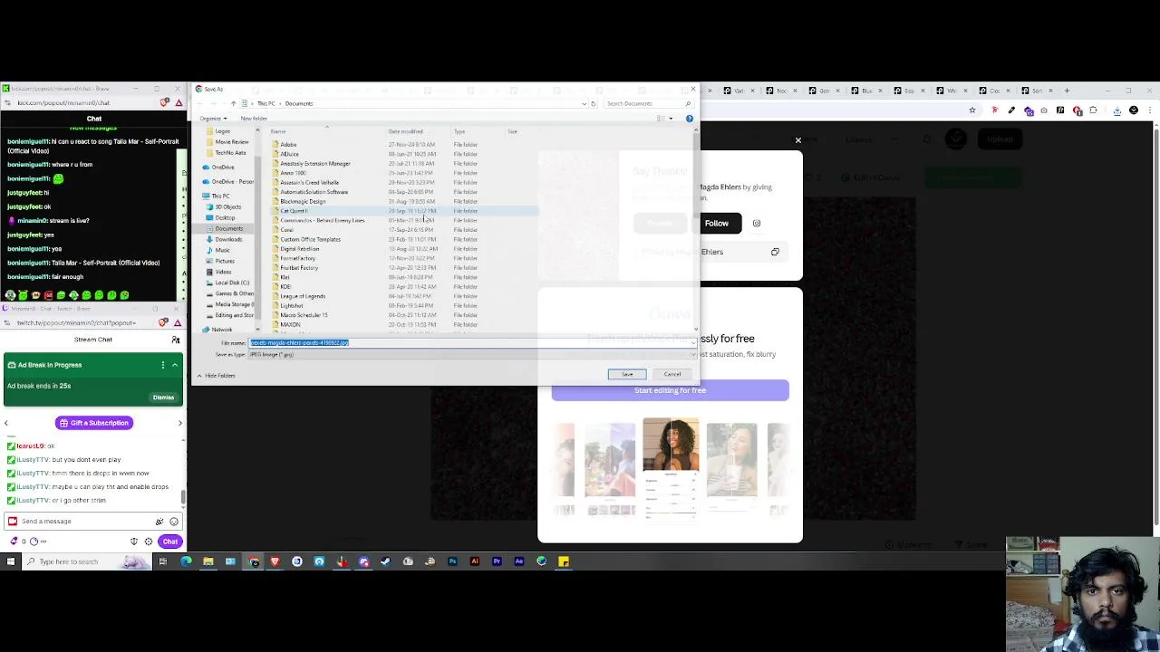Click the Twitch Chat send button
Viewport: 1160px width, 652px height.
click(170, 542)
